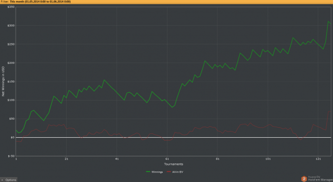The height and width of the screenshot is (182, 333).
Task: Click the "21" x-axis tick label
Action: tap(67, 159)
